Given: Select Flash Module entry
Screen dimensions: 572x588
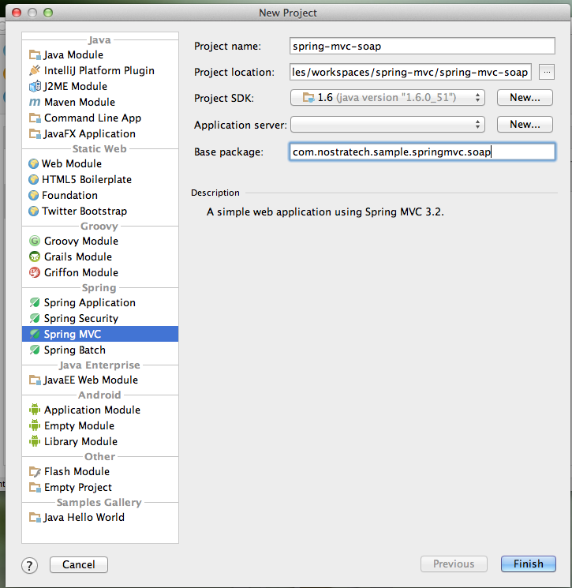Looking at the screenshot, I should pyautogui.click(x=100, y=471).
